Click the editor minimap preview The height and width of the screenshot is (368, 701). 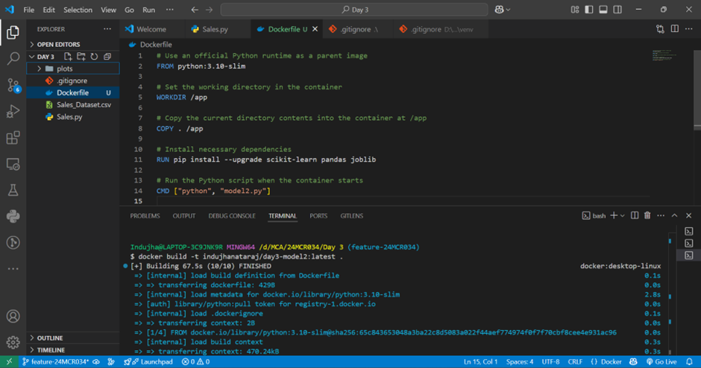(x=664, y=56)
